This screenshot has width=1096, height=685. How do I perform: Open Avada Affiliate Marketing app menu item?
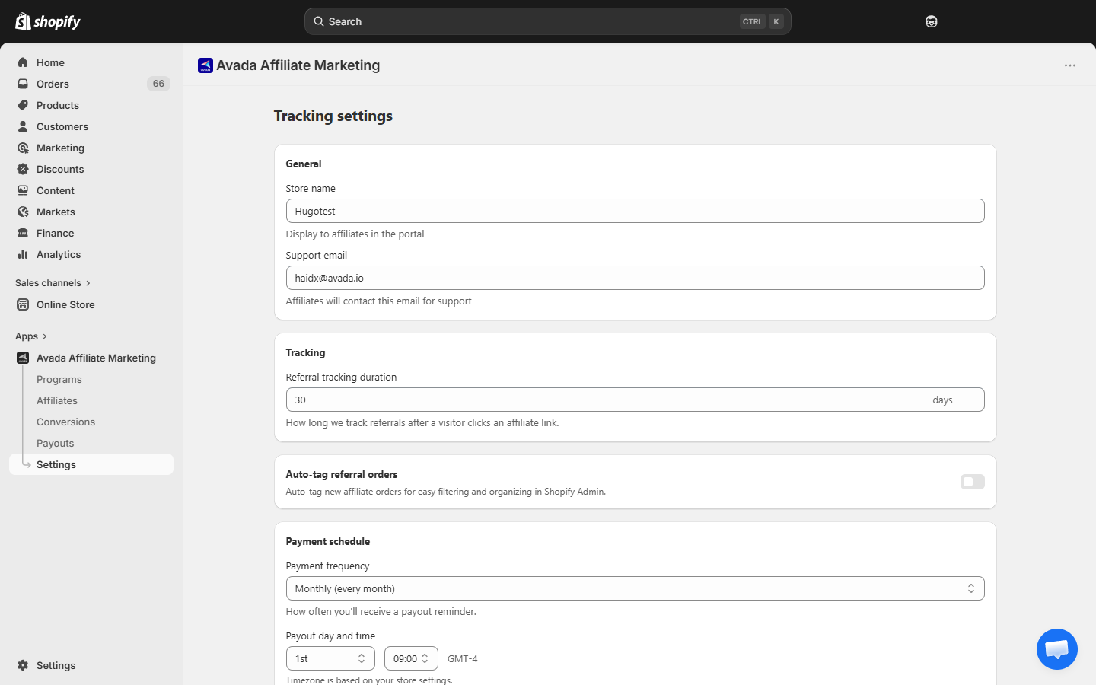(x=91, y=358)
